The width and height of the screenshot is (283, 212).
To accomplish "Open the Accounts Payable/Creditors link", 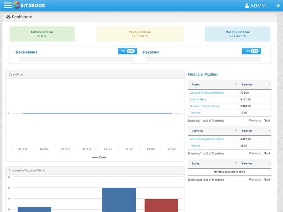I will click(207, 139).
